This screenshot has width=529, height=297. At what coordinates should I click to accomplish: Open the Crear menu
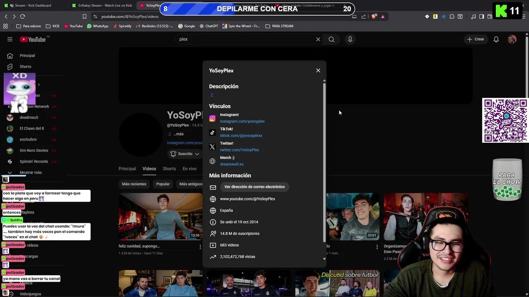tap(476, 39)
